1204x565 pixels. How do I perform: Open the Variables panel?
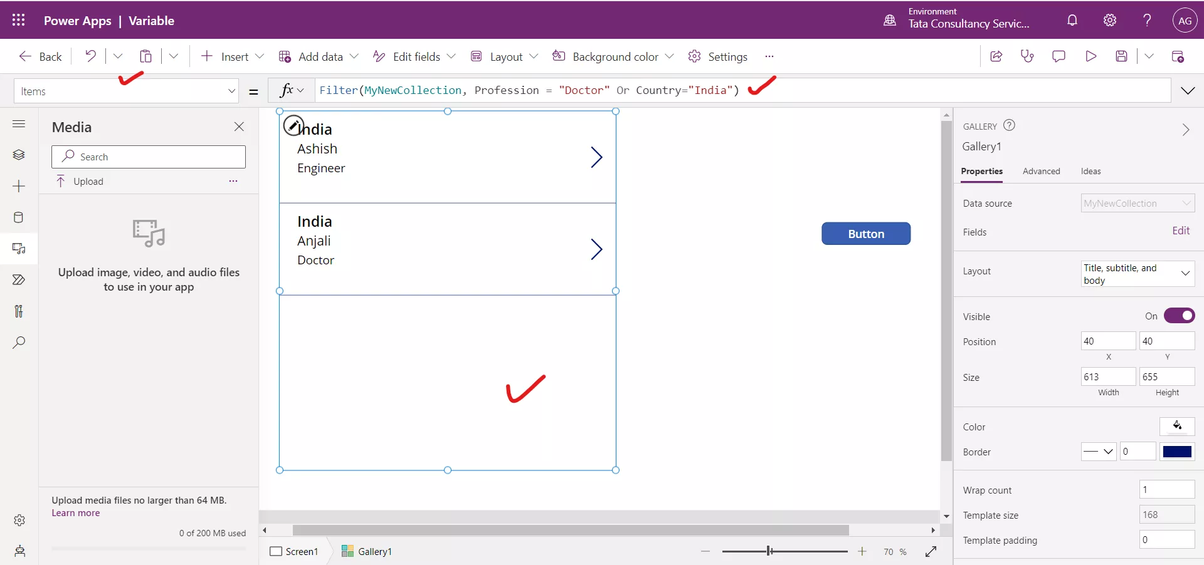(19, 311)
